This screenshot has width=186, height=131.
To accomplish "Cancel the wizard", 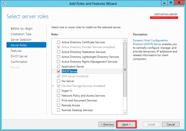I will tap(170, 125).
